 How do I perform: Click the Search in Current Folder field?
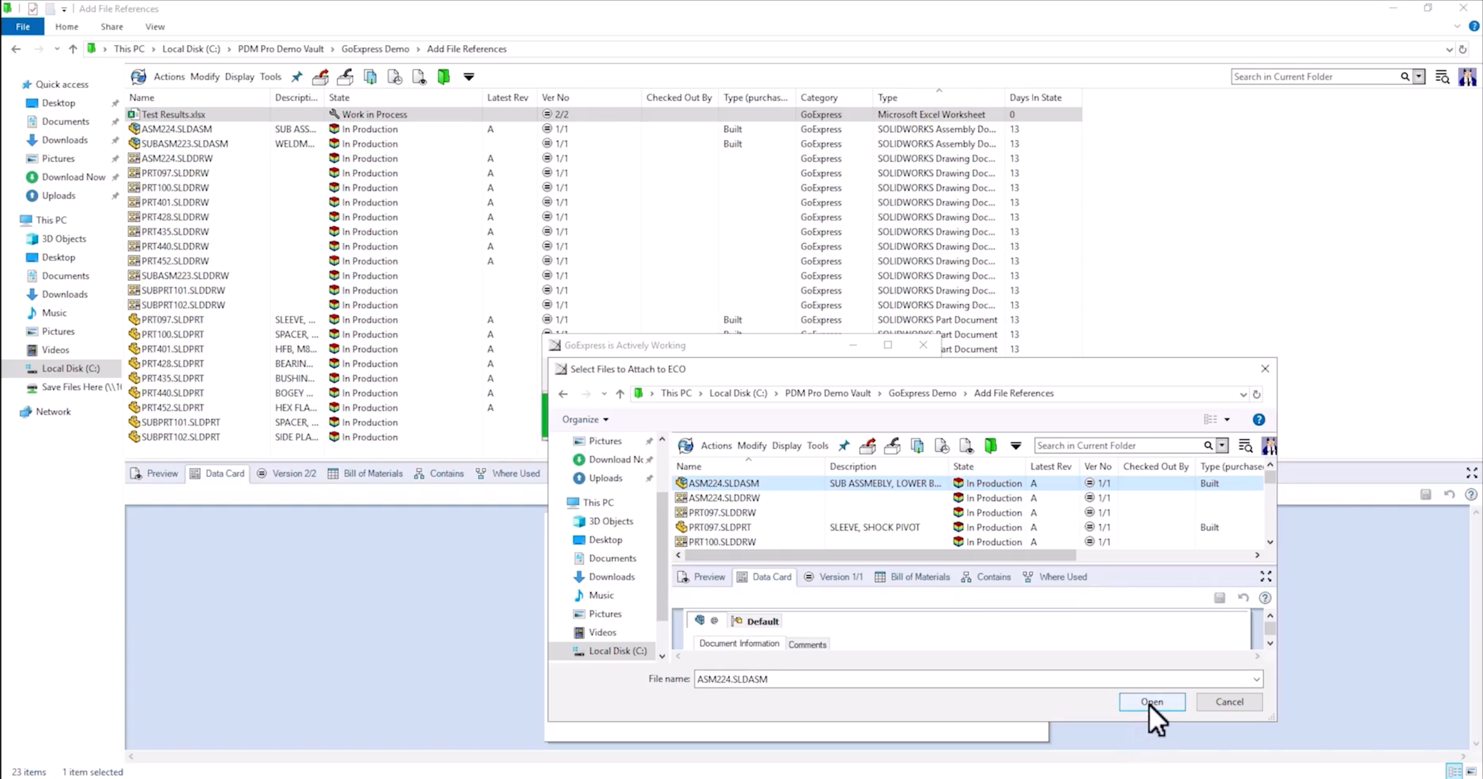[1314, 77]
